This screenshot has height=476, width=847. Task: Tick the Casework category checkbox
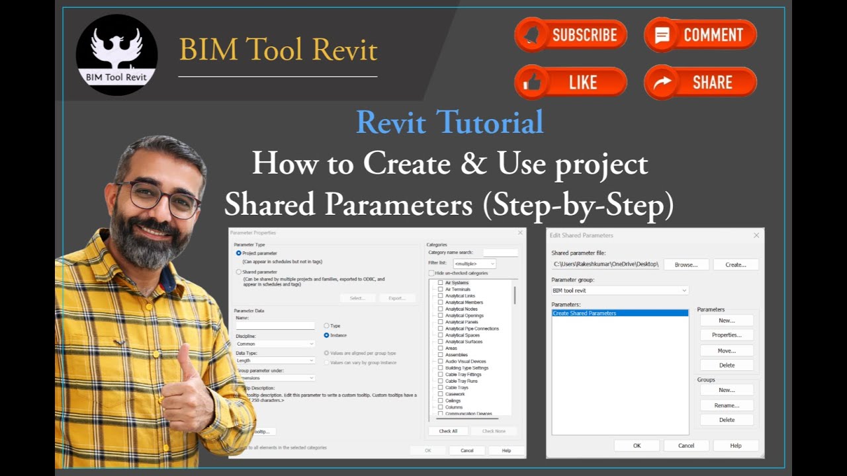[x=441, y=394]
